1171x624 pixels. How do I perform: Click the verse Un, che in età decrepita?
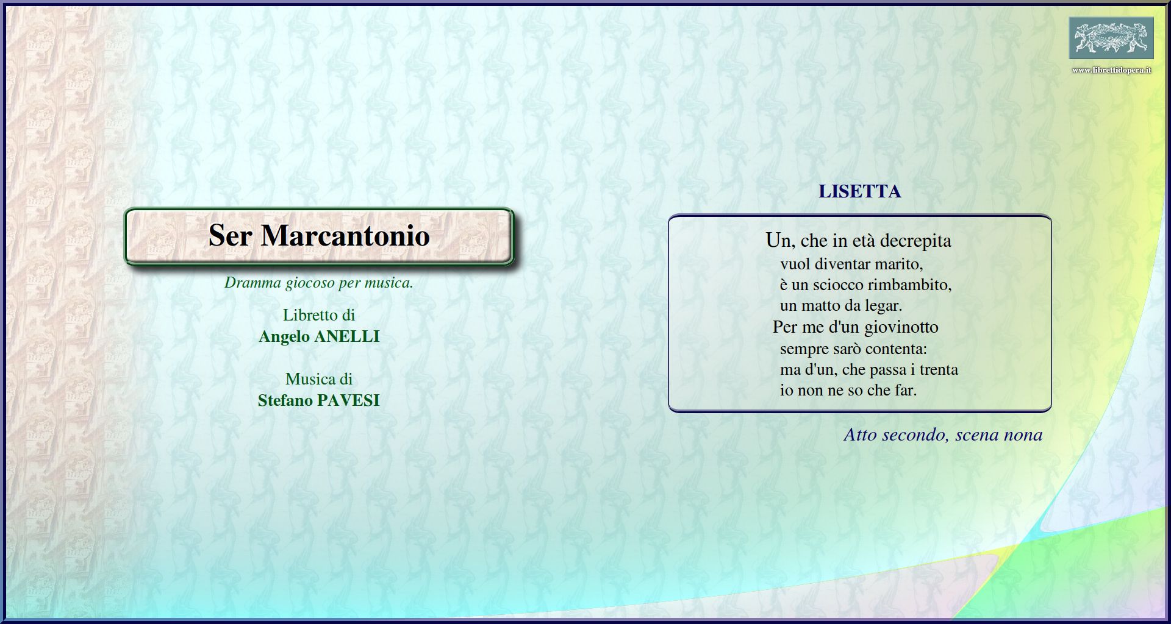pos(858,241)
